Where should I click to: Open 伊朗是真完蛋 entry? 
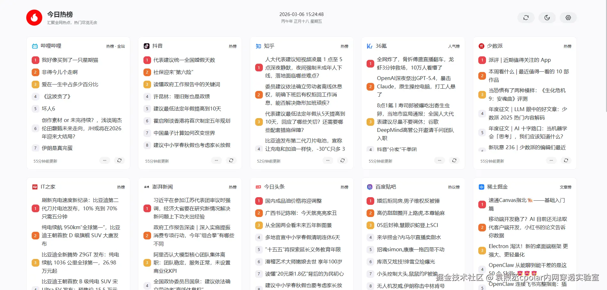pyautogui.click(x=57, y=148)
